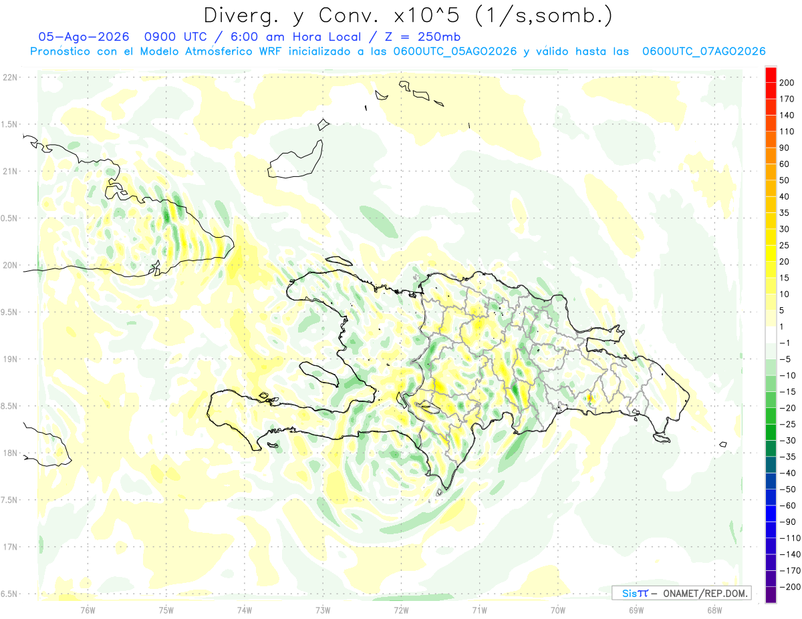Pick the green swatch between -20 and -25
The width and height of the screenshot is (802, 619).
click(x=771, y=416)
